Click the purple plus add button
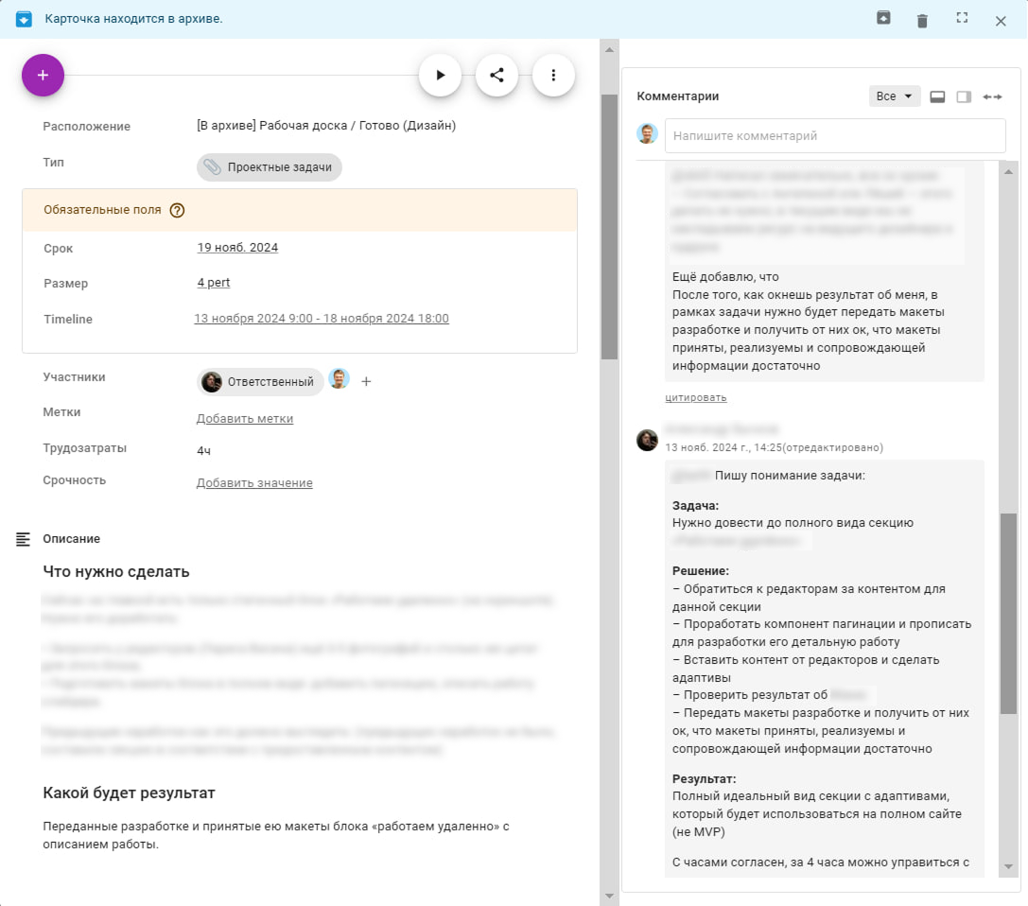This screenshot has width=1028, height=906. (43, 76)
